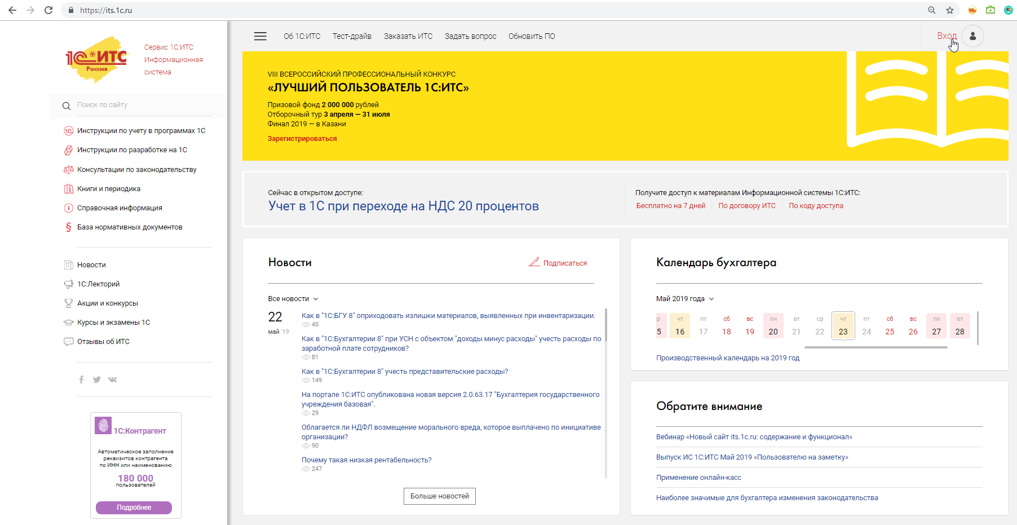The image size is (1017, 525).
Task: Subscribe via the Подписаться link
Action: tap(565, 263)
